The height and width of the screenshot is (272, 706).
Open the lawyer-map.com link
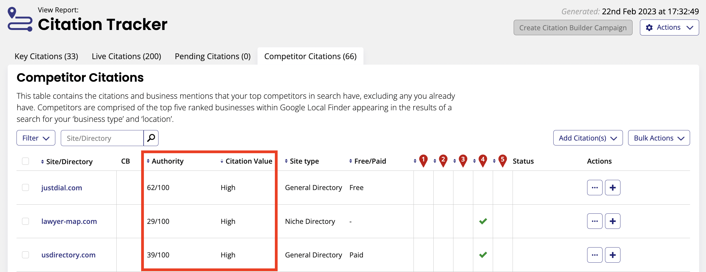tap(69, 221)
